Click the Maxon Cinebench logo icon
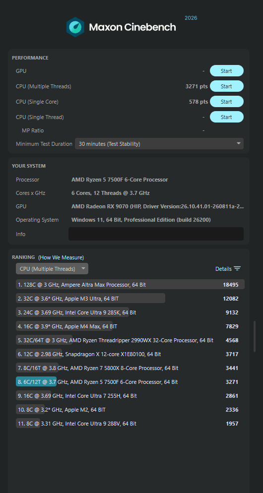This screenshot has height=493, width=263. pos(75,27)
